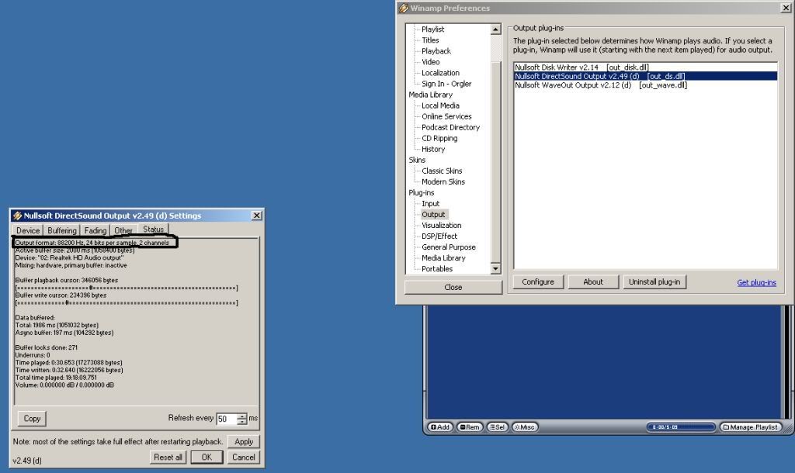Select Visualization in the Plug-ins tree
This screenshot has width=795, height=473.
[441, 225]
